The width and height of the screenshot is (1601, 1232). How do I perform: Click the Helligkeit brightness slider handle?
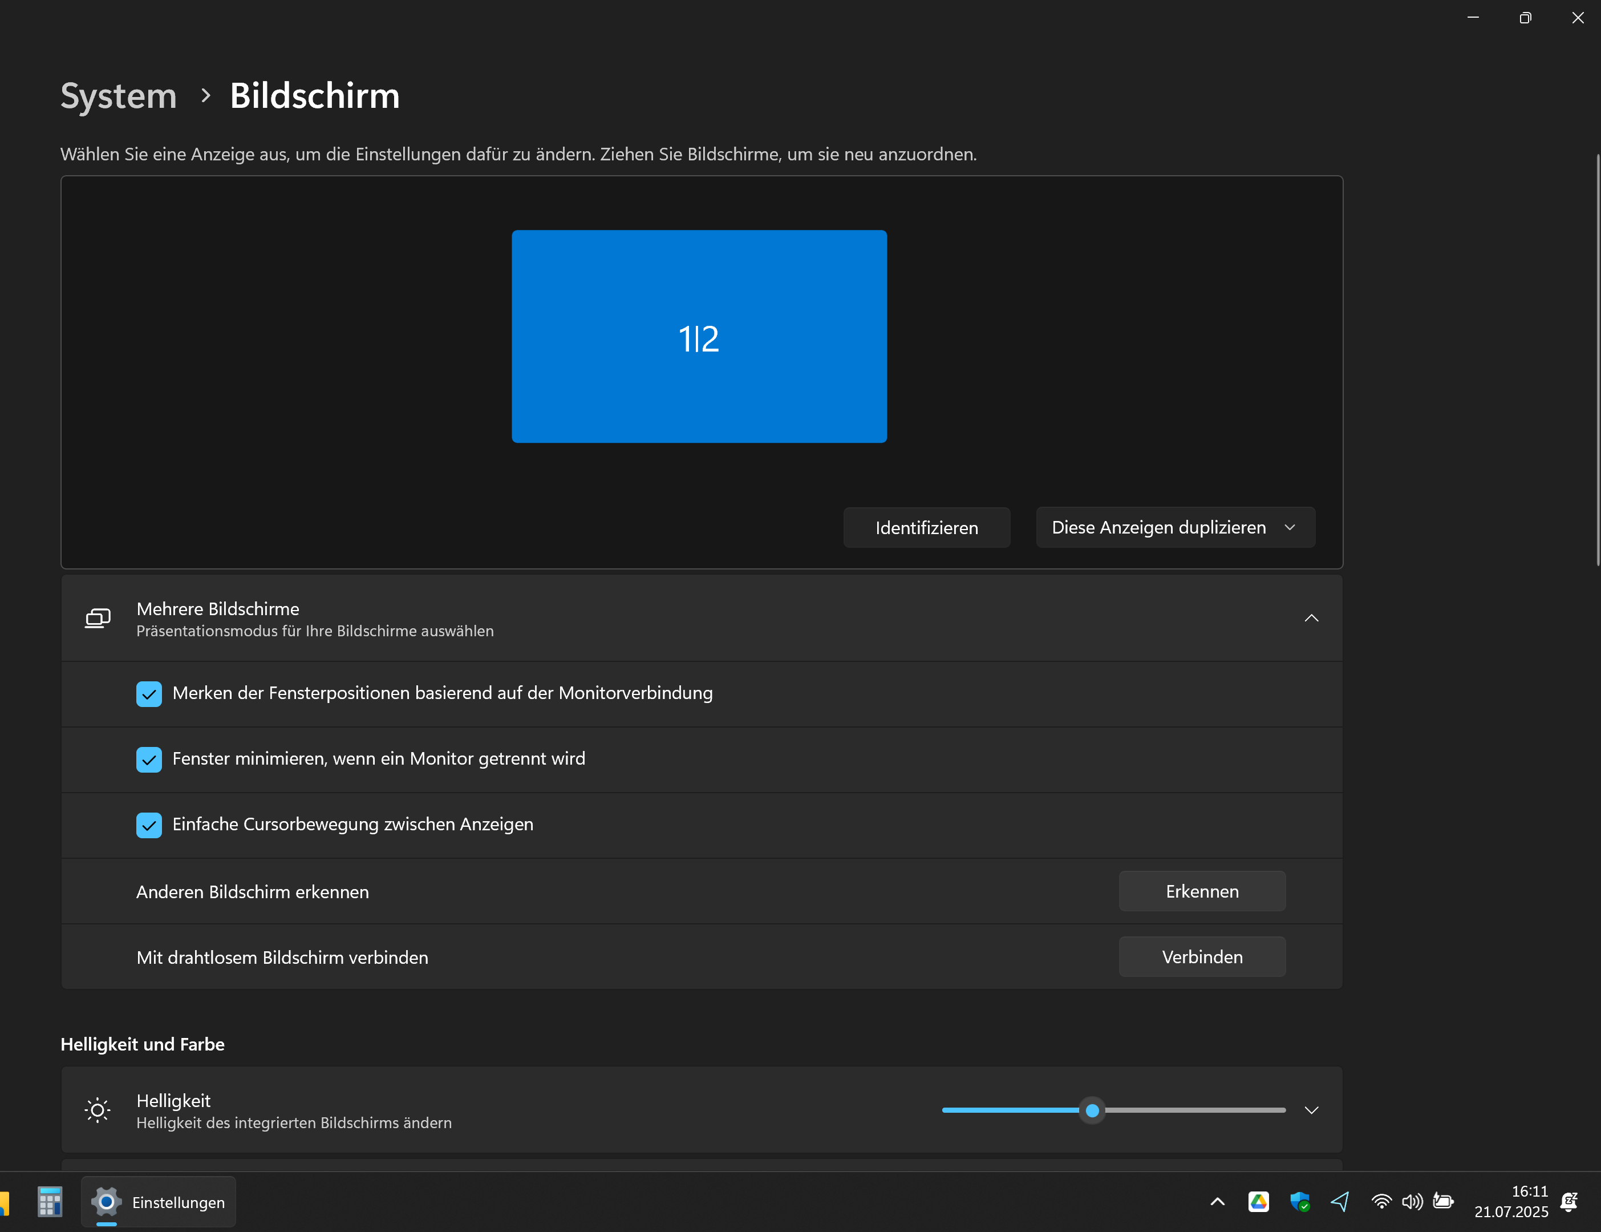(x=1092, y=1110)
